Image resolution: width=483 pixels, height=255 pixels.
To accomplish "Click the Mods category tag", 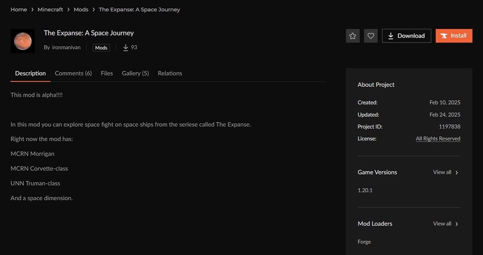I will coord(101,47).
